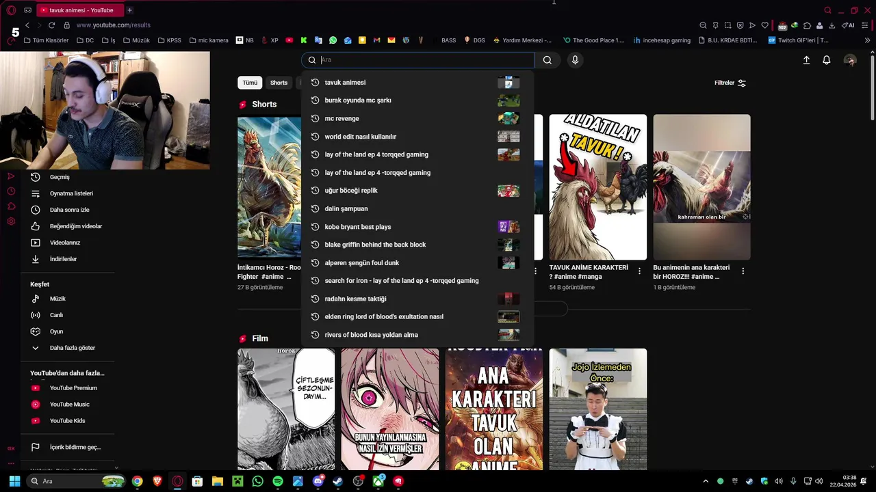Click the 'alperen şengün foul dunk' suggestion

click(x=417, y=262)
